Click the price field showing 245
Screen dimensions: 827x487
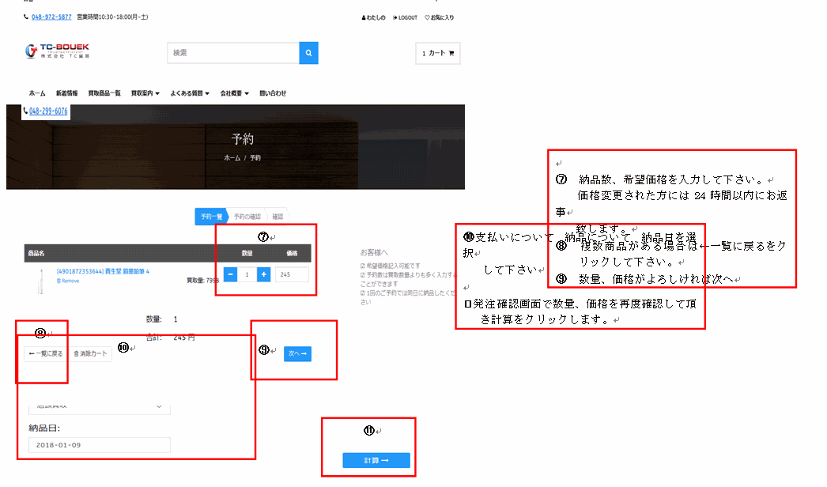click(293, 274)
